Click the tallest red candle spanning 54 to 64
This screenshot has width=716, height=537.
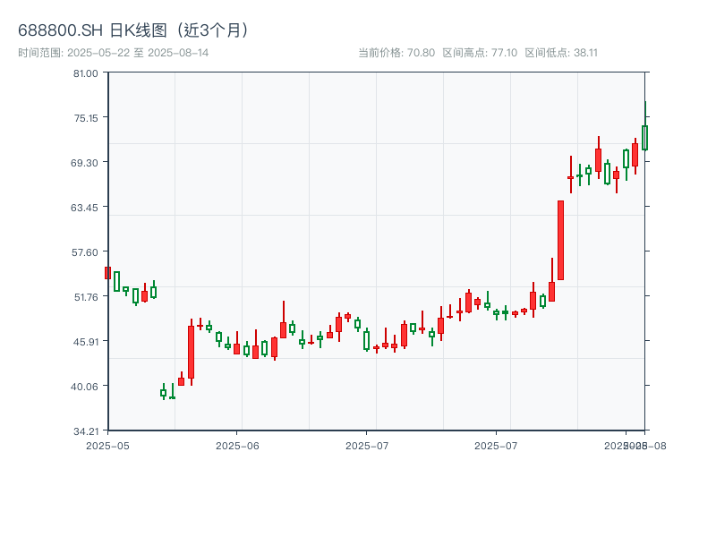[x=560, y=240]
